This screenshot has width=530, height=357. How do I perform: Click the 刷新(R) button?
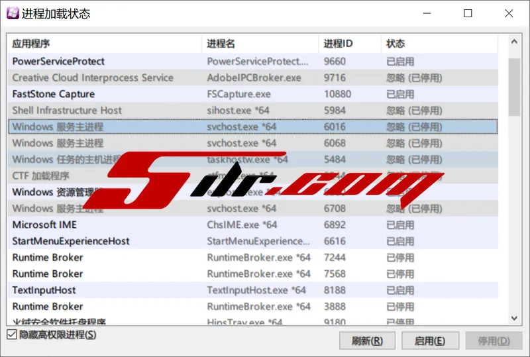click(x=367, y=340)
